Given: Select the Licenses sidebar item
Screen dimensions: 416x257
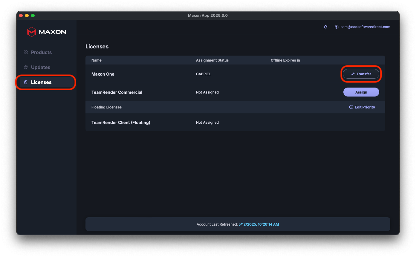Looking at the screenshot, I should 41,82.
